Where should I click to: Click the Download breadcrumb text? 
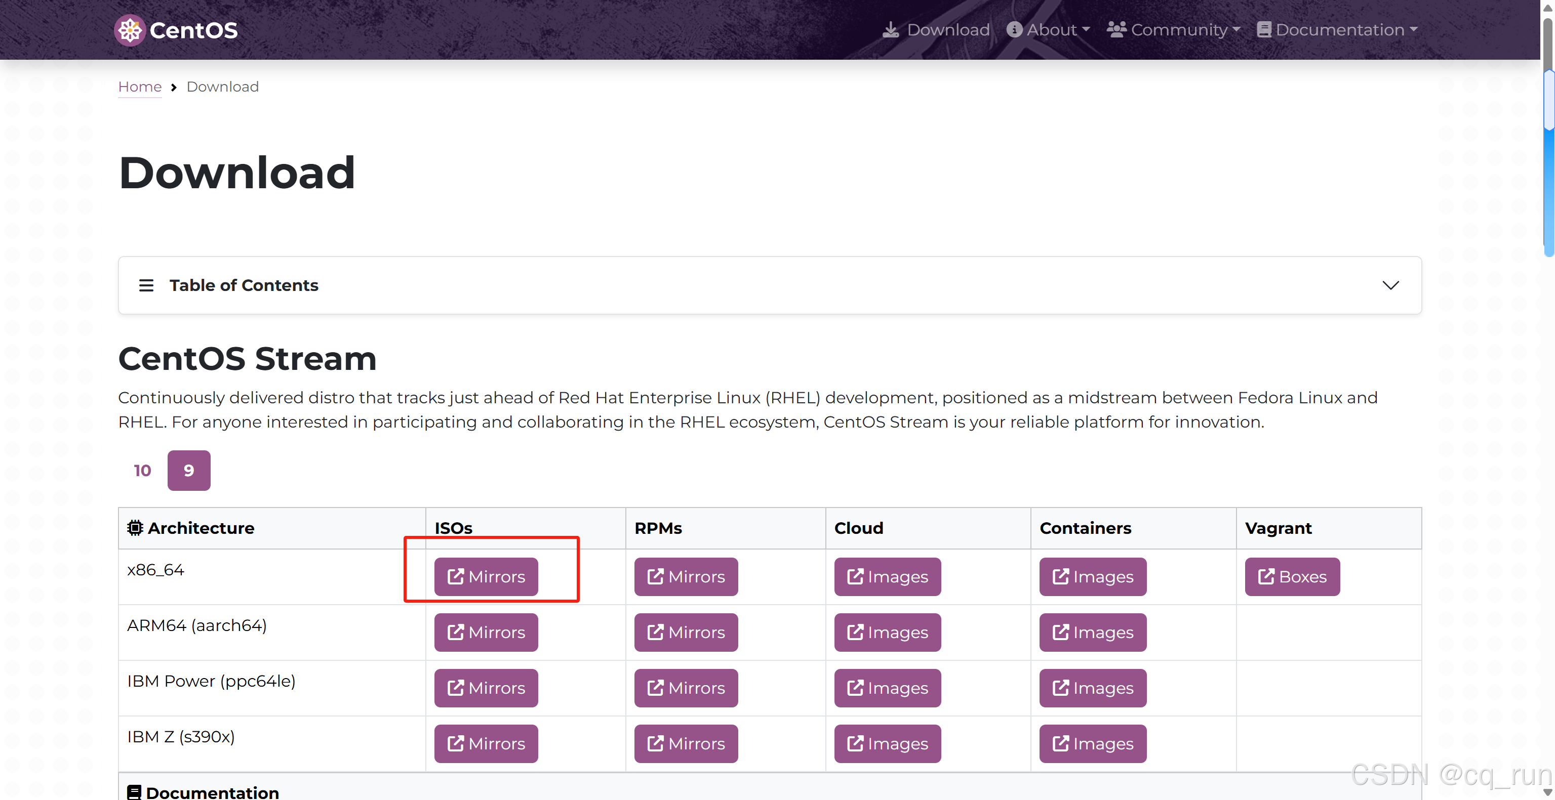pos(223,87)
